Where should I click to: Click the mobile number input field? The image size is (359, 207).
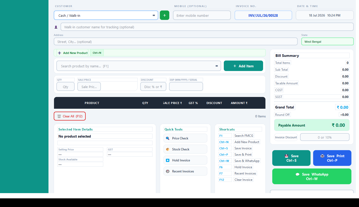coord(202,15)
